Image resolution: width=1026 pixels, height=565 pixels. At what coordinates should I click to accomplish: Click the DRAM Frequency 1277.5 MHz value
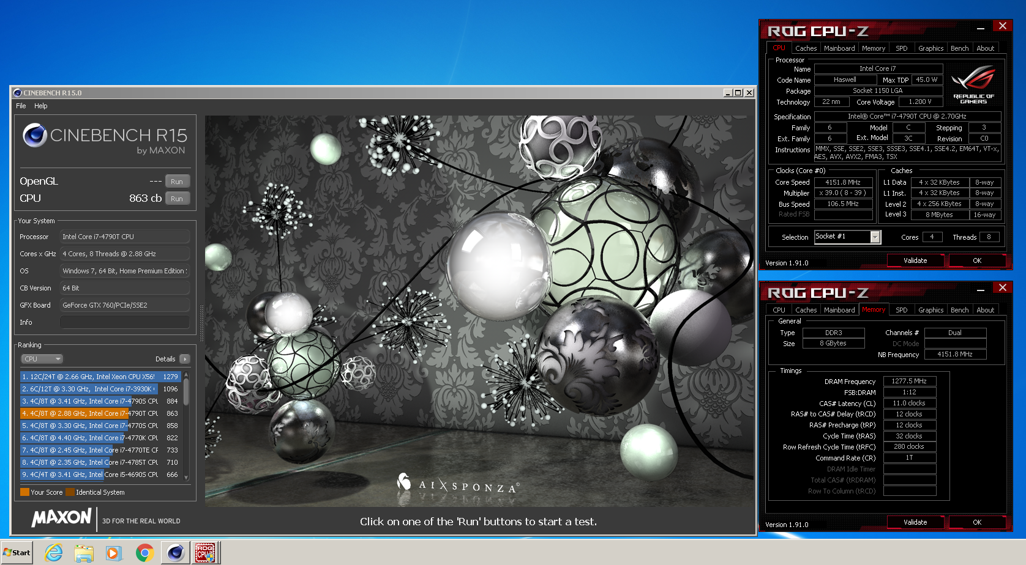click(910, 381)
